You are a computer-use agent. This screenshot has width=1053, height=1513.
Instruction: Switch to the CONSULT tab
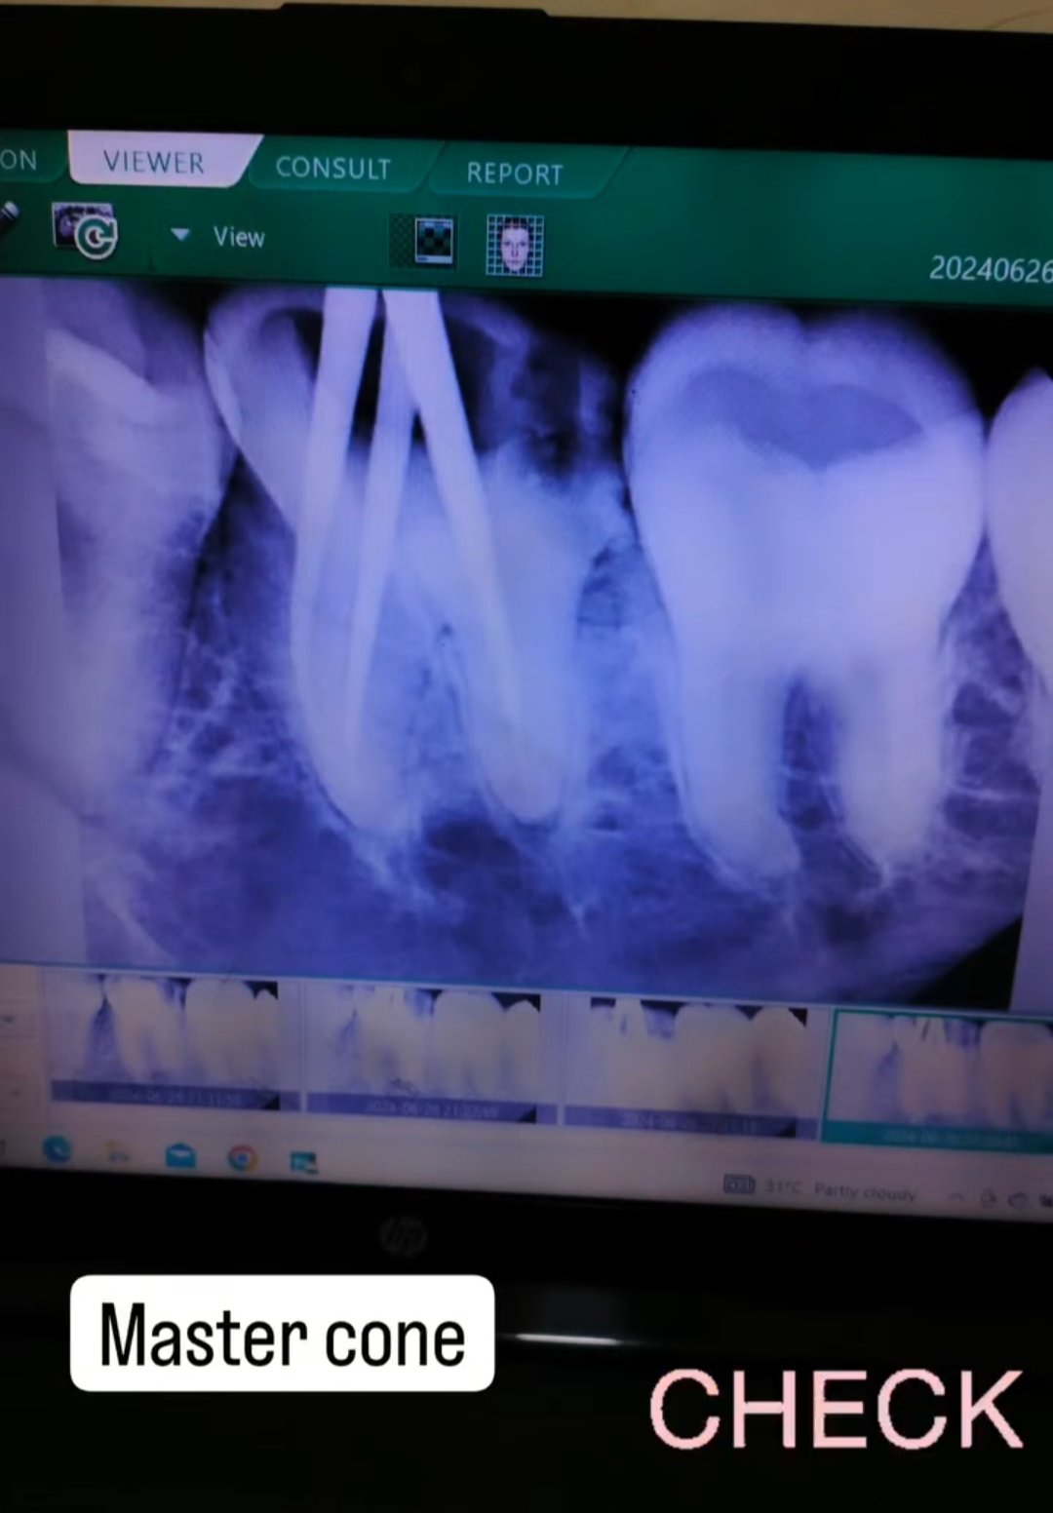[332, 168]
